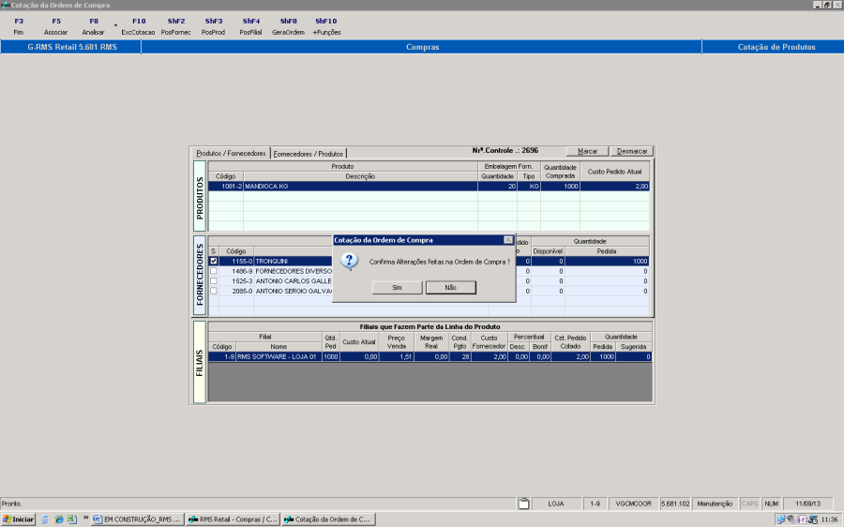The image size is (844, 527).
Task: Select the Produtos / Fornecedores tab
Action: click(231, 153)
